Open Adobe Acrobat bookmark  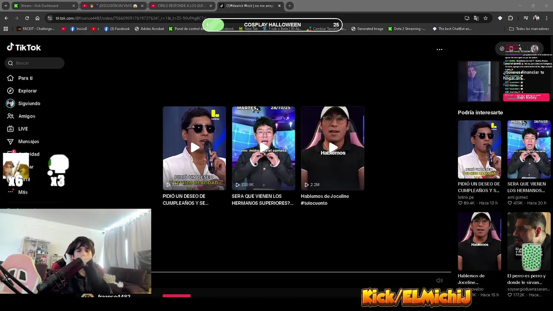149,29
